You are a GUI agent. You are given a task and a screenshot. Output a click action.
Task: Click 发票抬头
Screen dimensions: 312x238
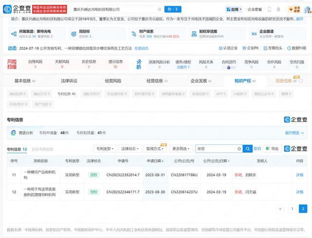(273, 48)
